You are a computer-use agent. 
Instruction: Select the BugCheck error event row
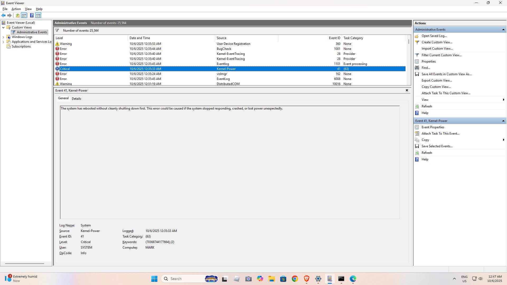(x=224, y=49)
